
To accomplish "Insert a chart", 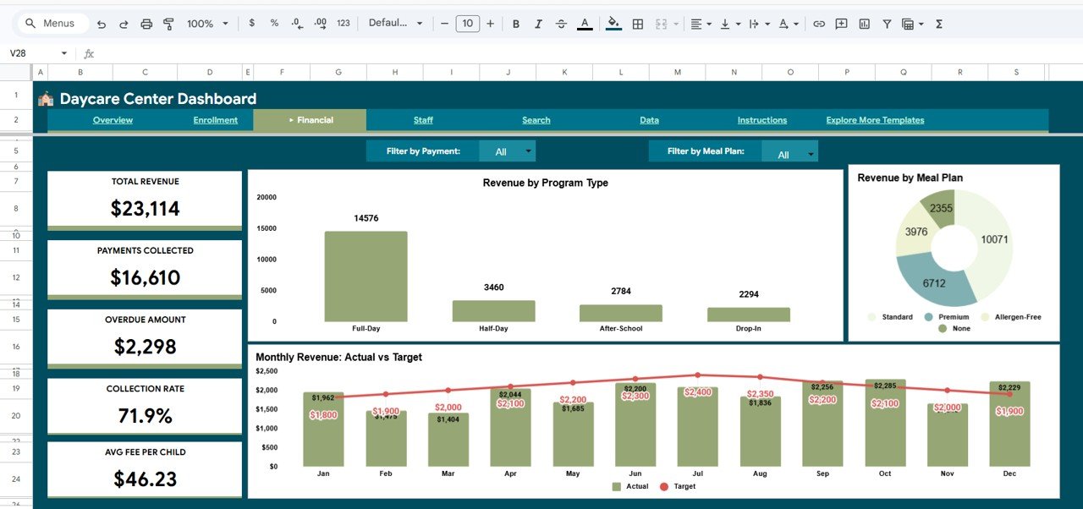I will click(x=864, y=23).
